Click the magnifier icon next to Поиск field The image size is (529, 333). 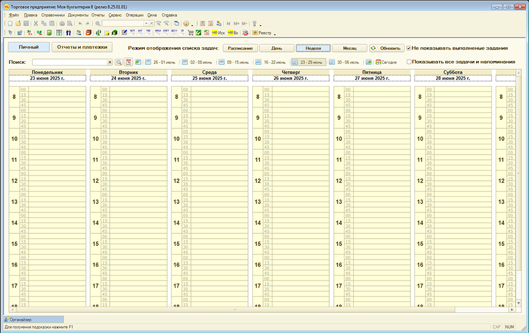point(119,62)
